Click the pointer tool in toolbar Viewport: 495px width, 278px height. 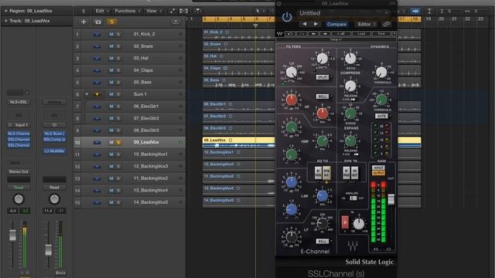tap(258, 11)
